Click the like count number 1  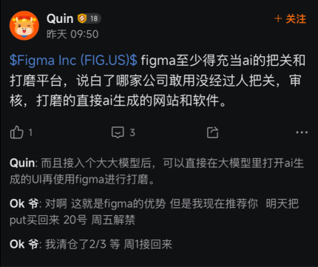[30, 133]
